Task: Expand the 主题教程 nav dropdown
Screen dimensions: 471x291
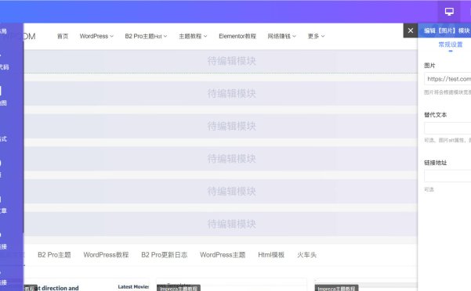Action: tap(193, 36)
